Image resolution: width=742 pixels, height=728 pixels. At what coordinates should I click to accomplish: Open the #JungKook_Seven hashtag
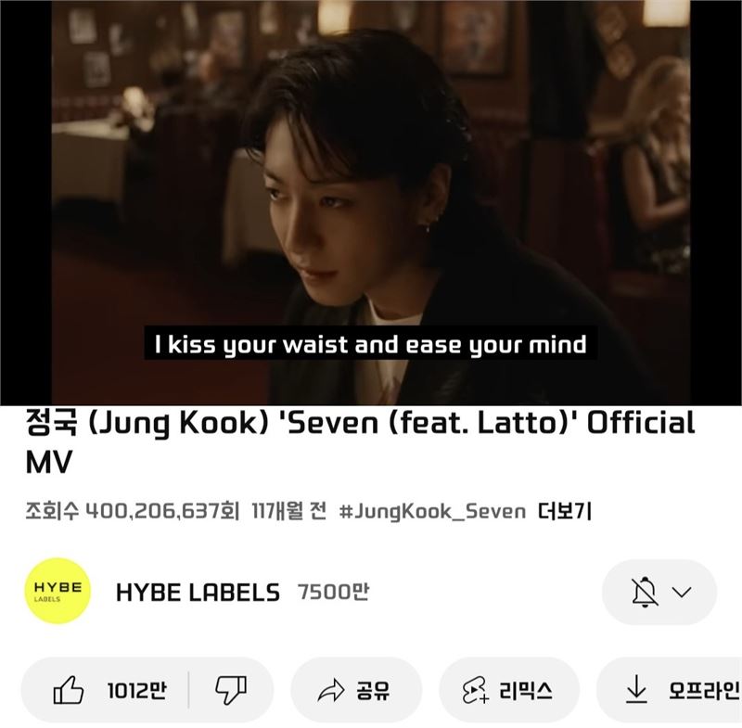tap(432, 512)
